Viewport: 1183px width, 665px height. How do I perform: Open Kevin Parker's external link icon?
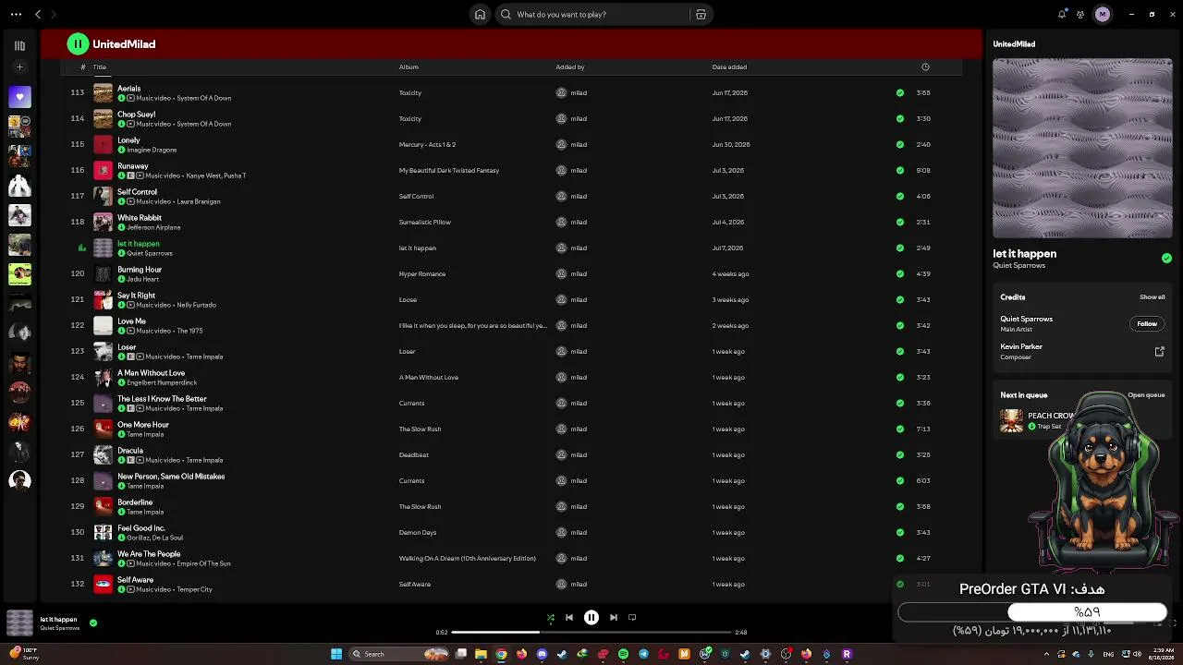click(1160, 351)
